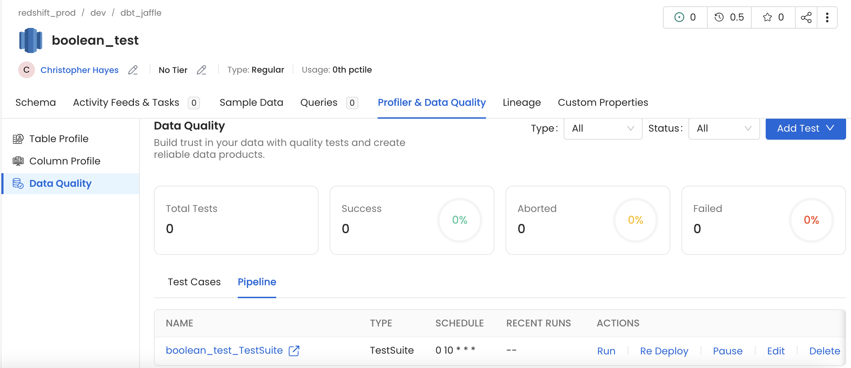Click the open tasks circle icon
The height and width of the screenshot is (368, 851).
coord(679,17)
